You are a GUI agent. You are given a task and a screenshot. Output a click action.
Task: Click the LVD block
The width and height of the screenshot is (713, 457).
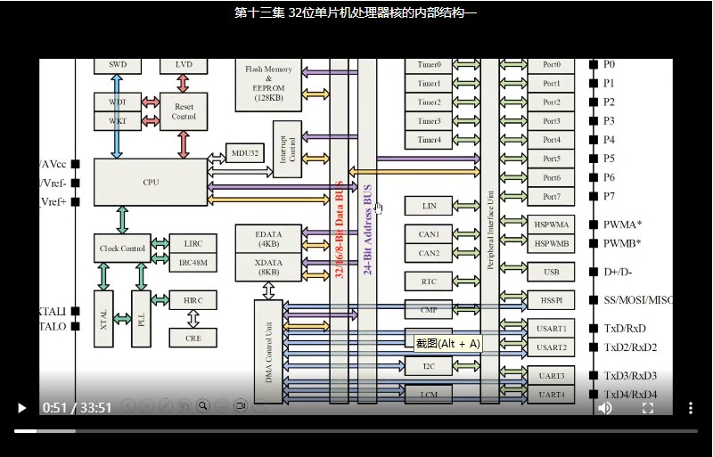[x=184, y=66]
